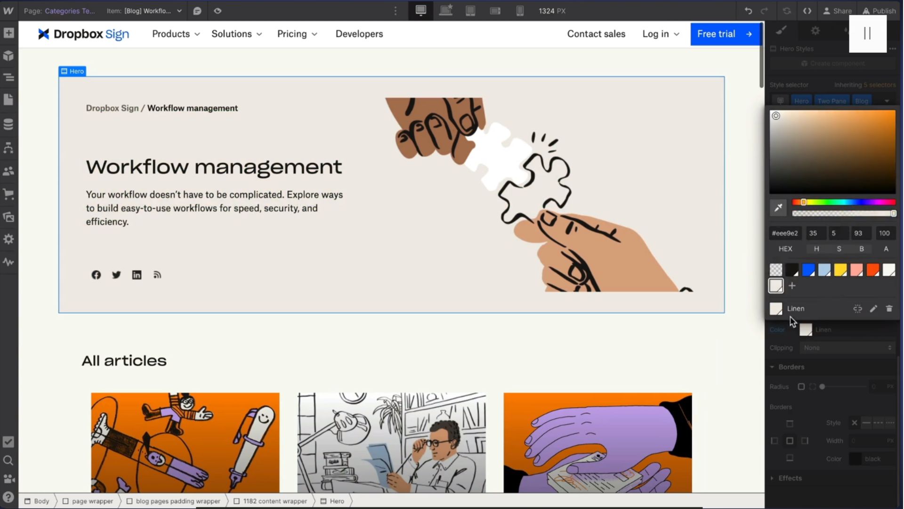Image resolution: width=904 pixels, height=509 pixels.
Task: Click the Developers nav link
Action: coord(359,34)
